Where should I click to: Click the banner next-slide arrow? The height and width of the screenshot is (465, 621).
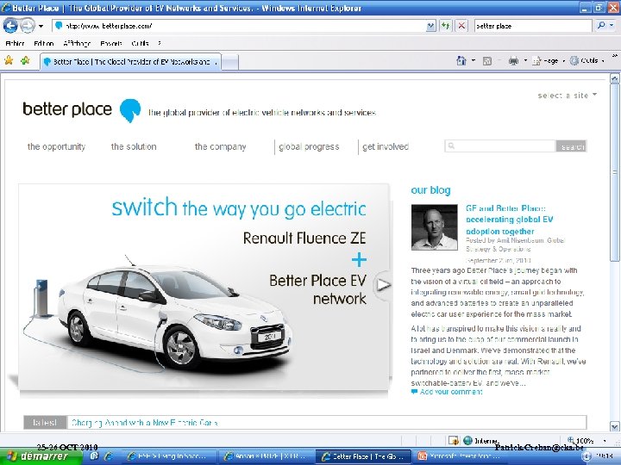(x=383, y=285)
